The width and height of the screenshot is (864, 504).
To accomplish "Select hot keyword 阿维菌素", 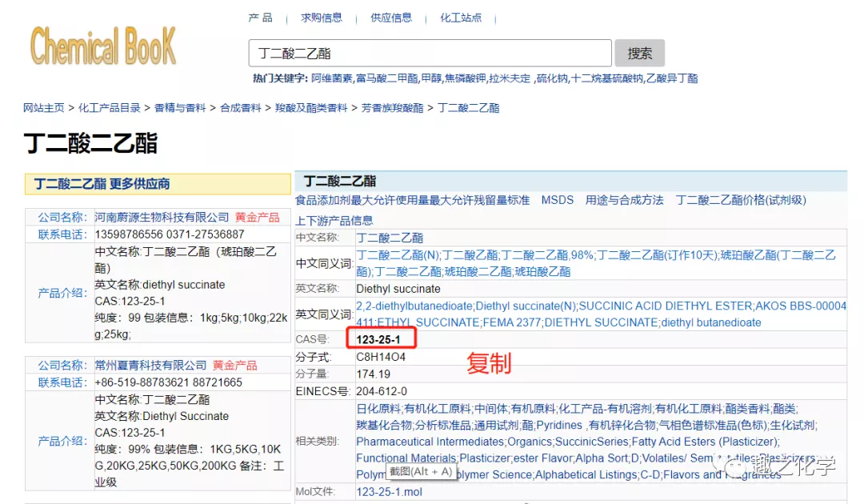I will 332,78.
